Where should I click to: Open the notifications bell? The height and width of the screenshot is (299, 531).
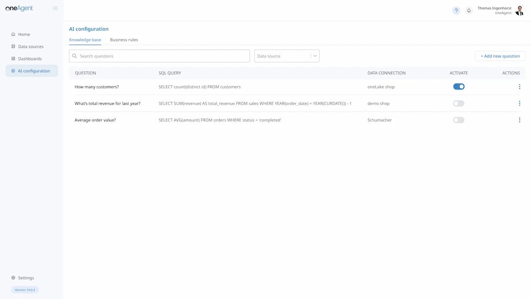point(469,11)
